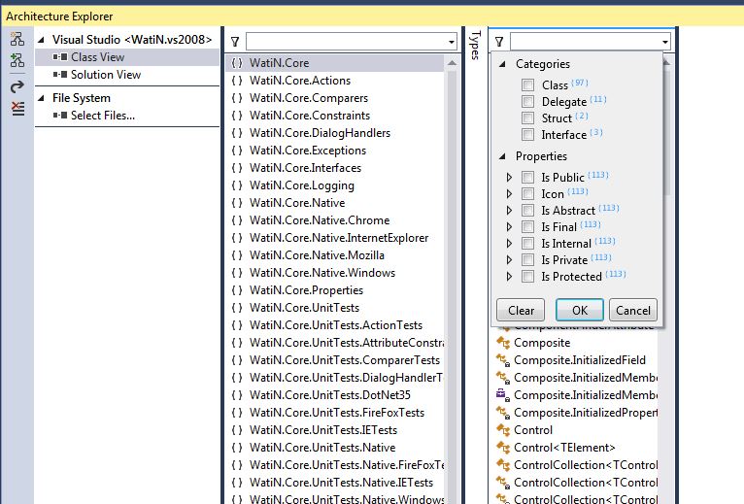Screen dimensions: 744x504
Task: Cancel the filter popup
Action: click(x=633, y=311)
